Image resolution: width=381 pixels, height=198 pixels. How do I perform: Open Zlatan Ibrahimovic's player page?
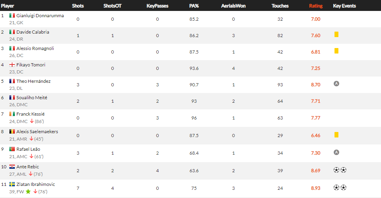click(x=36, y=184)
